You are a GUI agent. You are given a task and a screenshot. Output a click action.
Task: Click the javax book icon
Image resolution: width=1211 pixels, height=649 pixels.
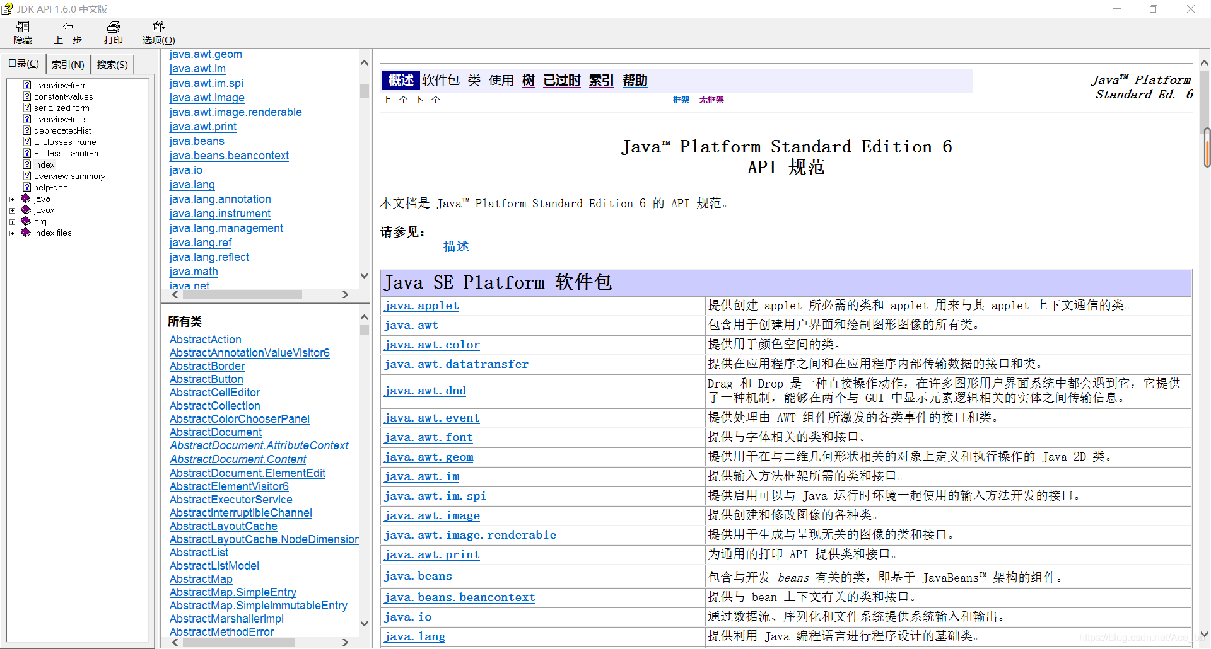click(x=26, y=210)
